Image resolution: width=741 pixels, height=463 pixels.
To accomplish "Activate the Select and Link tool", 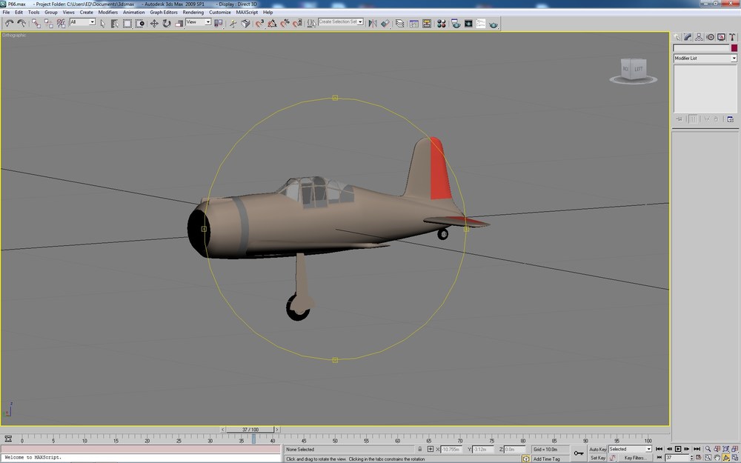I will tap(36, 23).
